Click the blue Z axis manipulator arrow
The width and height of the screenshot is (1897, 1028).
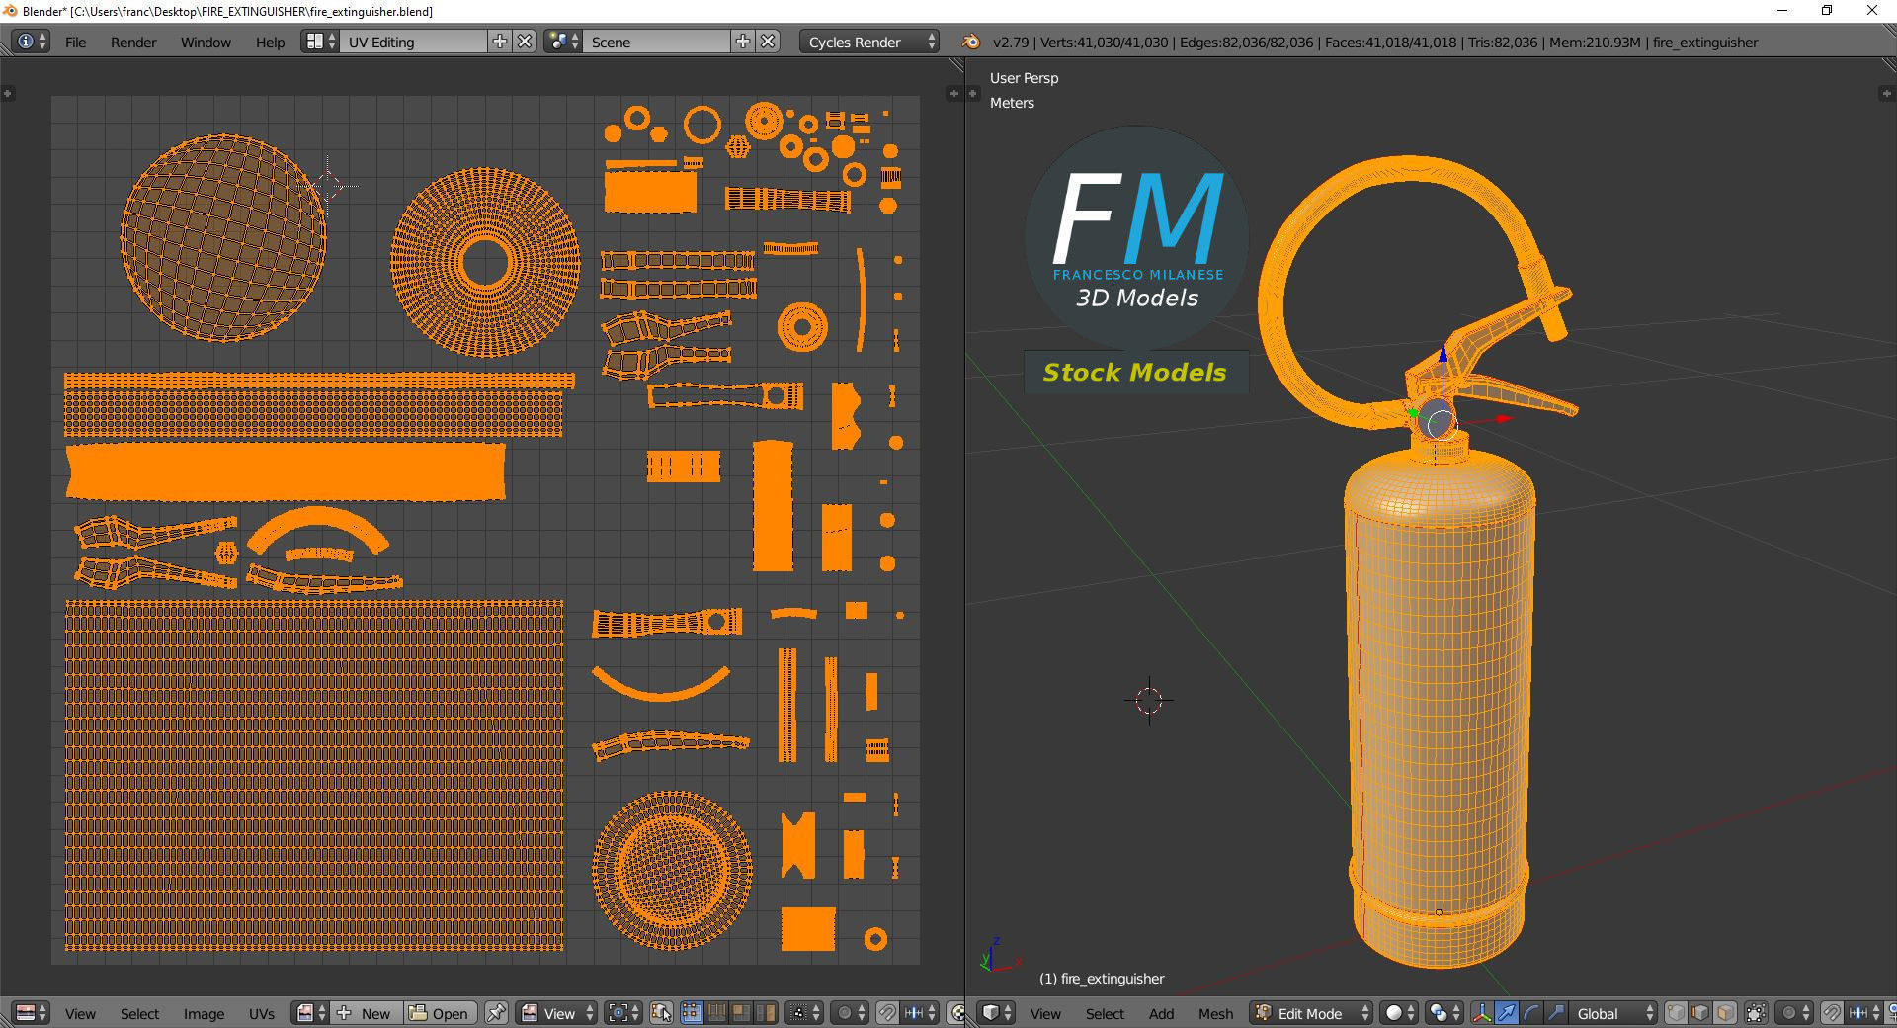click(1443, 354)
